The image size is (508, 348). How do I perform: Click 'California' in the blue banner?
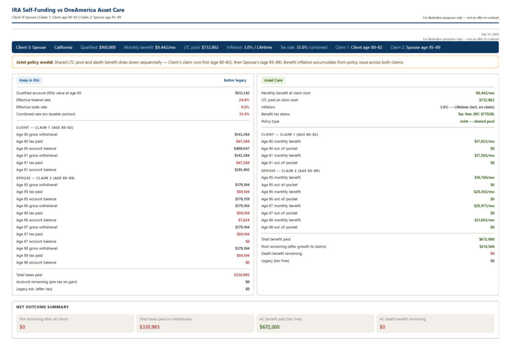63,47
